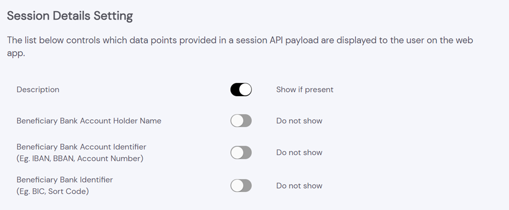Screen dimensions: 509x210
Task: Click the Description row label
Action: coord(38,90)
